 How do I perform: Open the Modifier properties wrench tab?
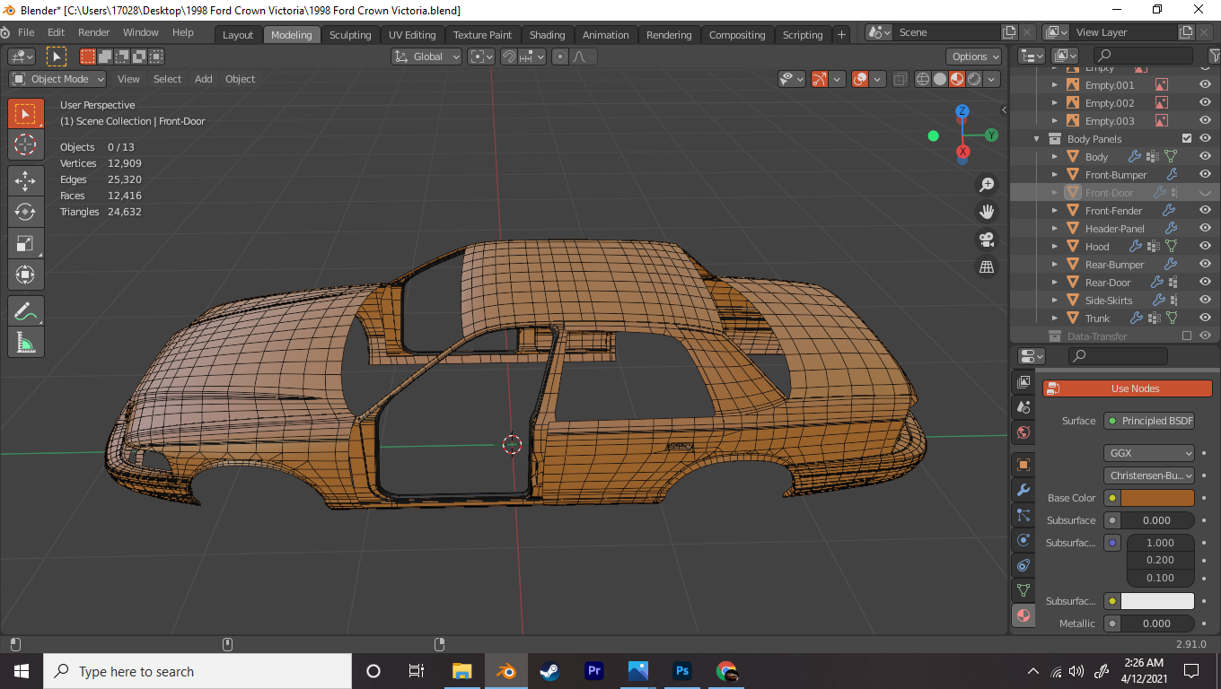click(x=1023, y=490)
